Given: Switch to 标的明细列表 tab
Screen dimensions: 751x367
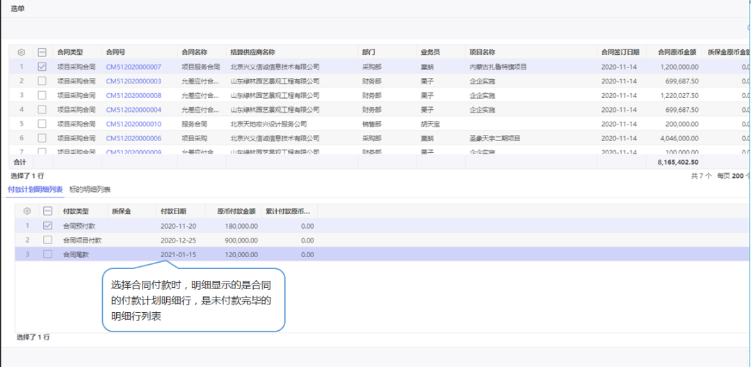Looking at the screenshot, I should click(90, 190).
